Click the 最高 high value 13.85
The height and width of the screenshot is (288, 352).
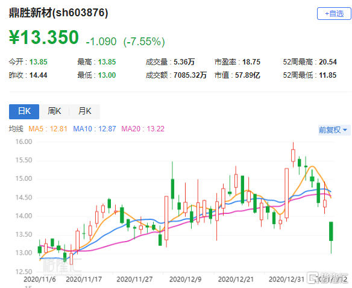pos(107,62)
